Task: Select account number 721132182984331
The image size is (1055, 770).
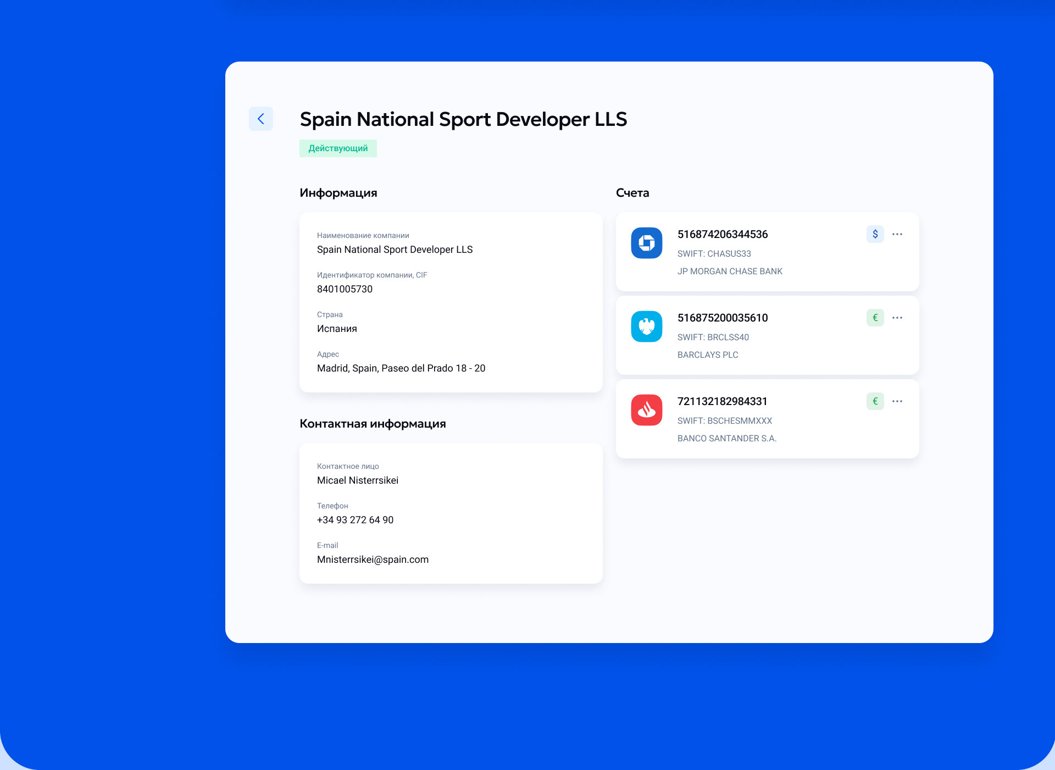Action: click(722, 401)
